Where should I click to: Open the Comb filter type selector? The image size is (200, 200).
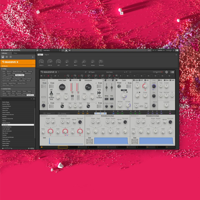click(124, 80)
